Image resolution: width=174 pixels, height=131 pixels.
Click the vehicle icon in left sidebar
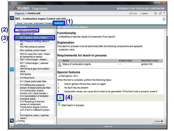[x=12, y=18]
